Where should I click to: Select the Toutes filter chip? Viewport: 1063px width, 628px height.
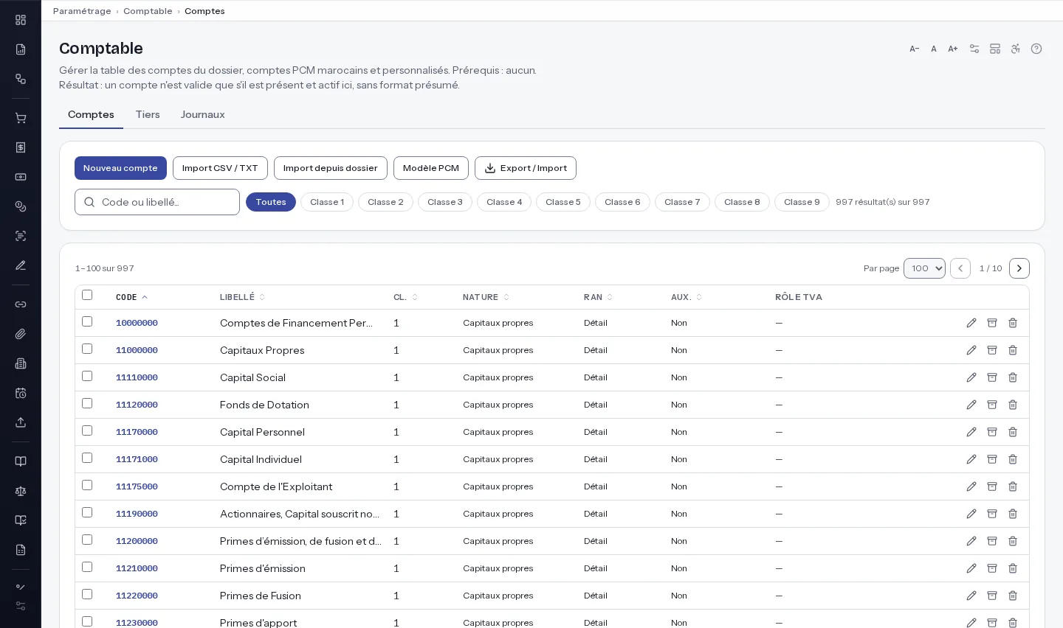click(271, 202)
